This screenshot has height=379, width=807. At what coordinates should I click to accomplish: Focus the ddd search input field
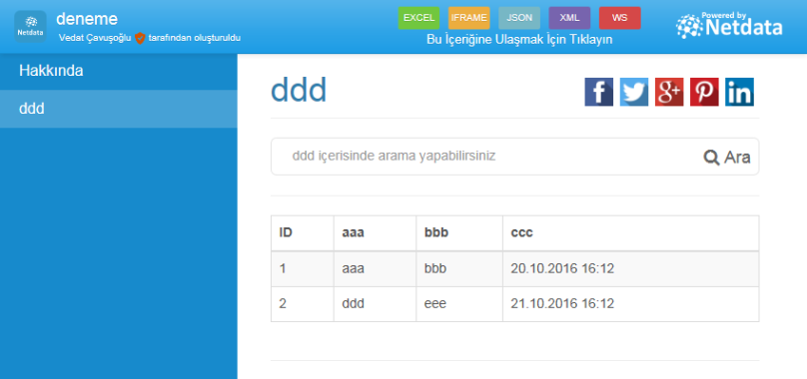(483, 157)
